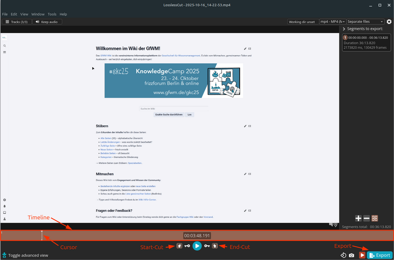The height and width of the screenshot is (260, 394).
Task: Split segment at cursor icon
Action: coord(375,218)
